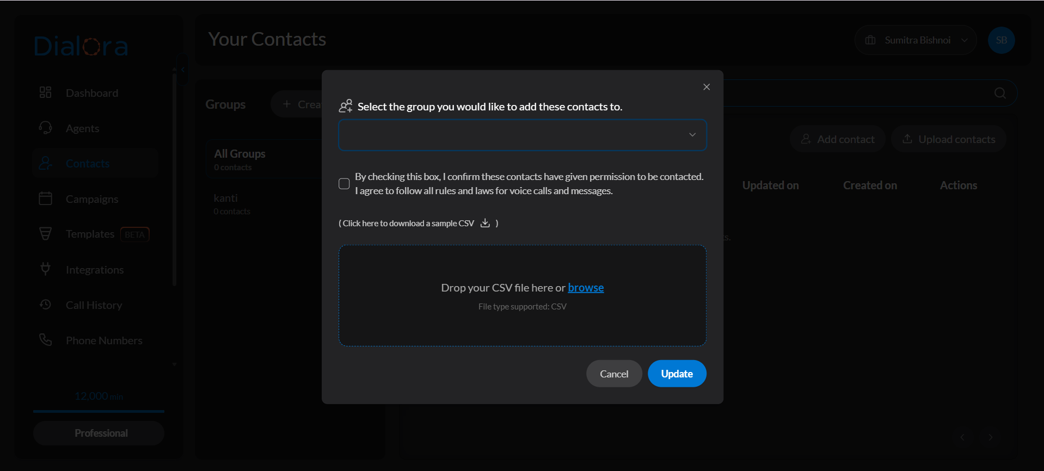Image resolution: width=1044 pixels, height=471 pixels.
Task: Click the Agents headset icon
Action: (46, 128)
